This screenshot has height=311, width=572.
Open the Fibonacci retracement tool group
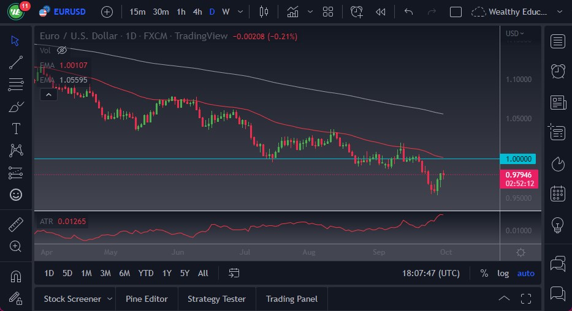[x=16, y=84]
